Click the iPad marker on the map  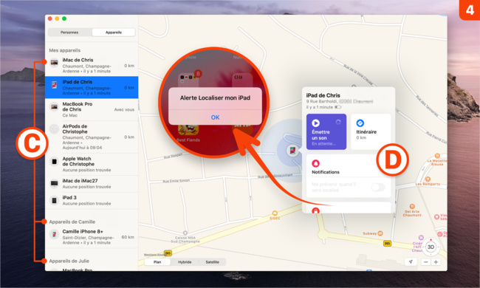pos(293,150)
